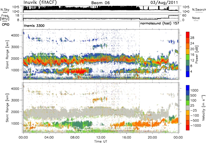The height and width of the screenshot is (143, 206).
Task: Click the power colorbar value 16
Action: click(x=192, y=55)
